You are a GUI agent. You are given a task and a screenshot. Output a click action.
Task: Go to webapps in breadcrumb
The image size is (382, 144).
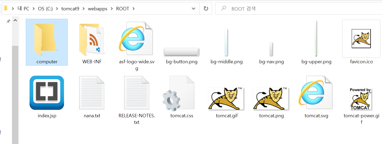98,8
